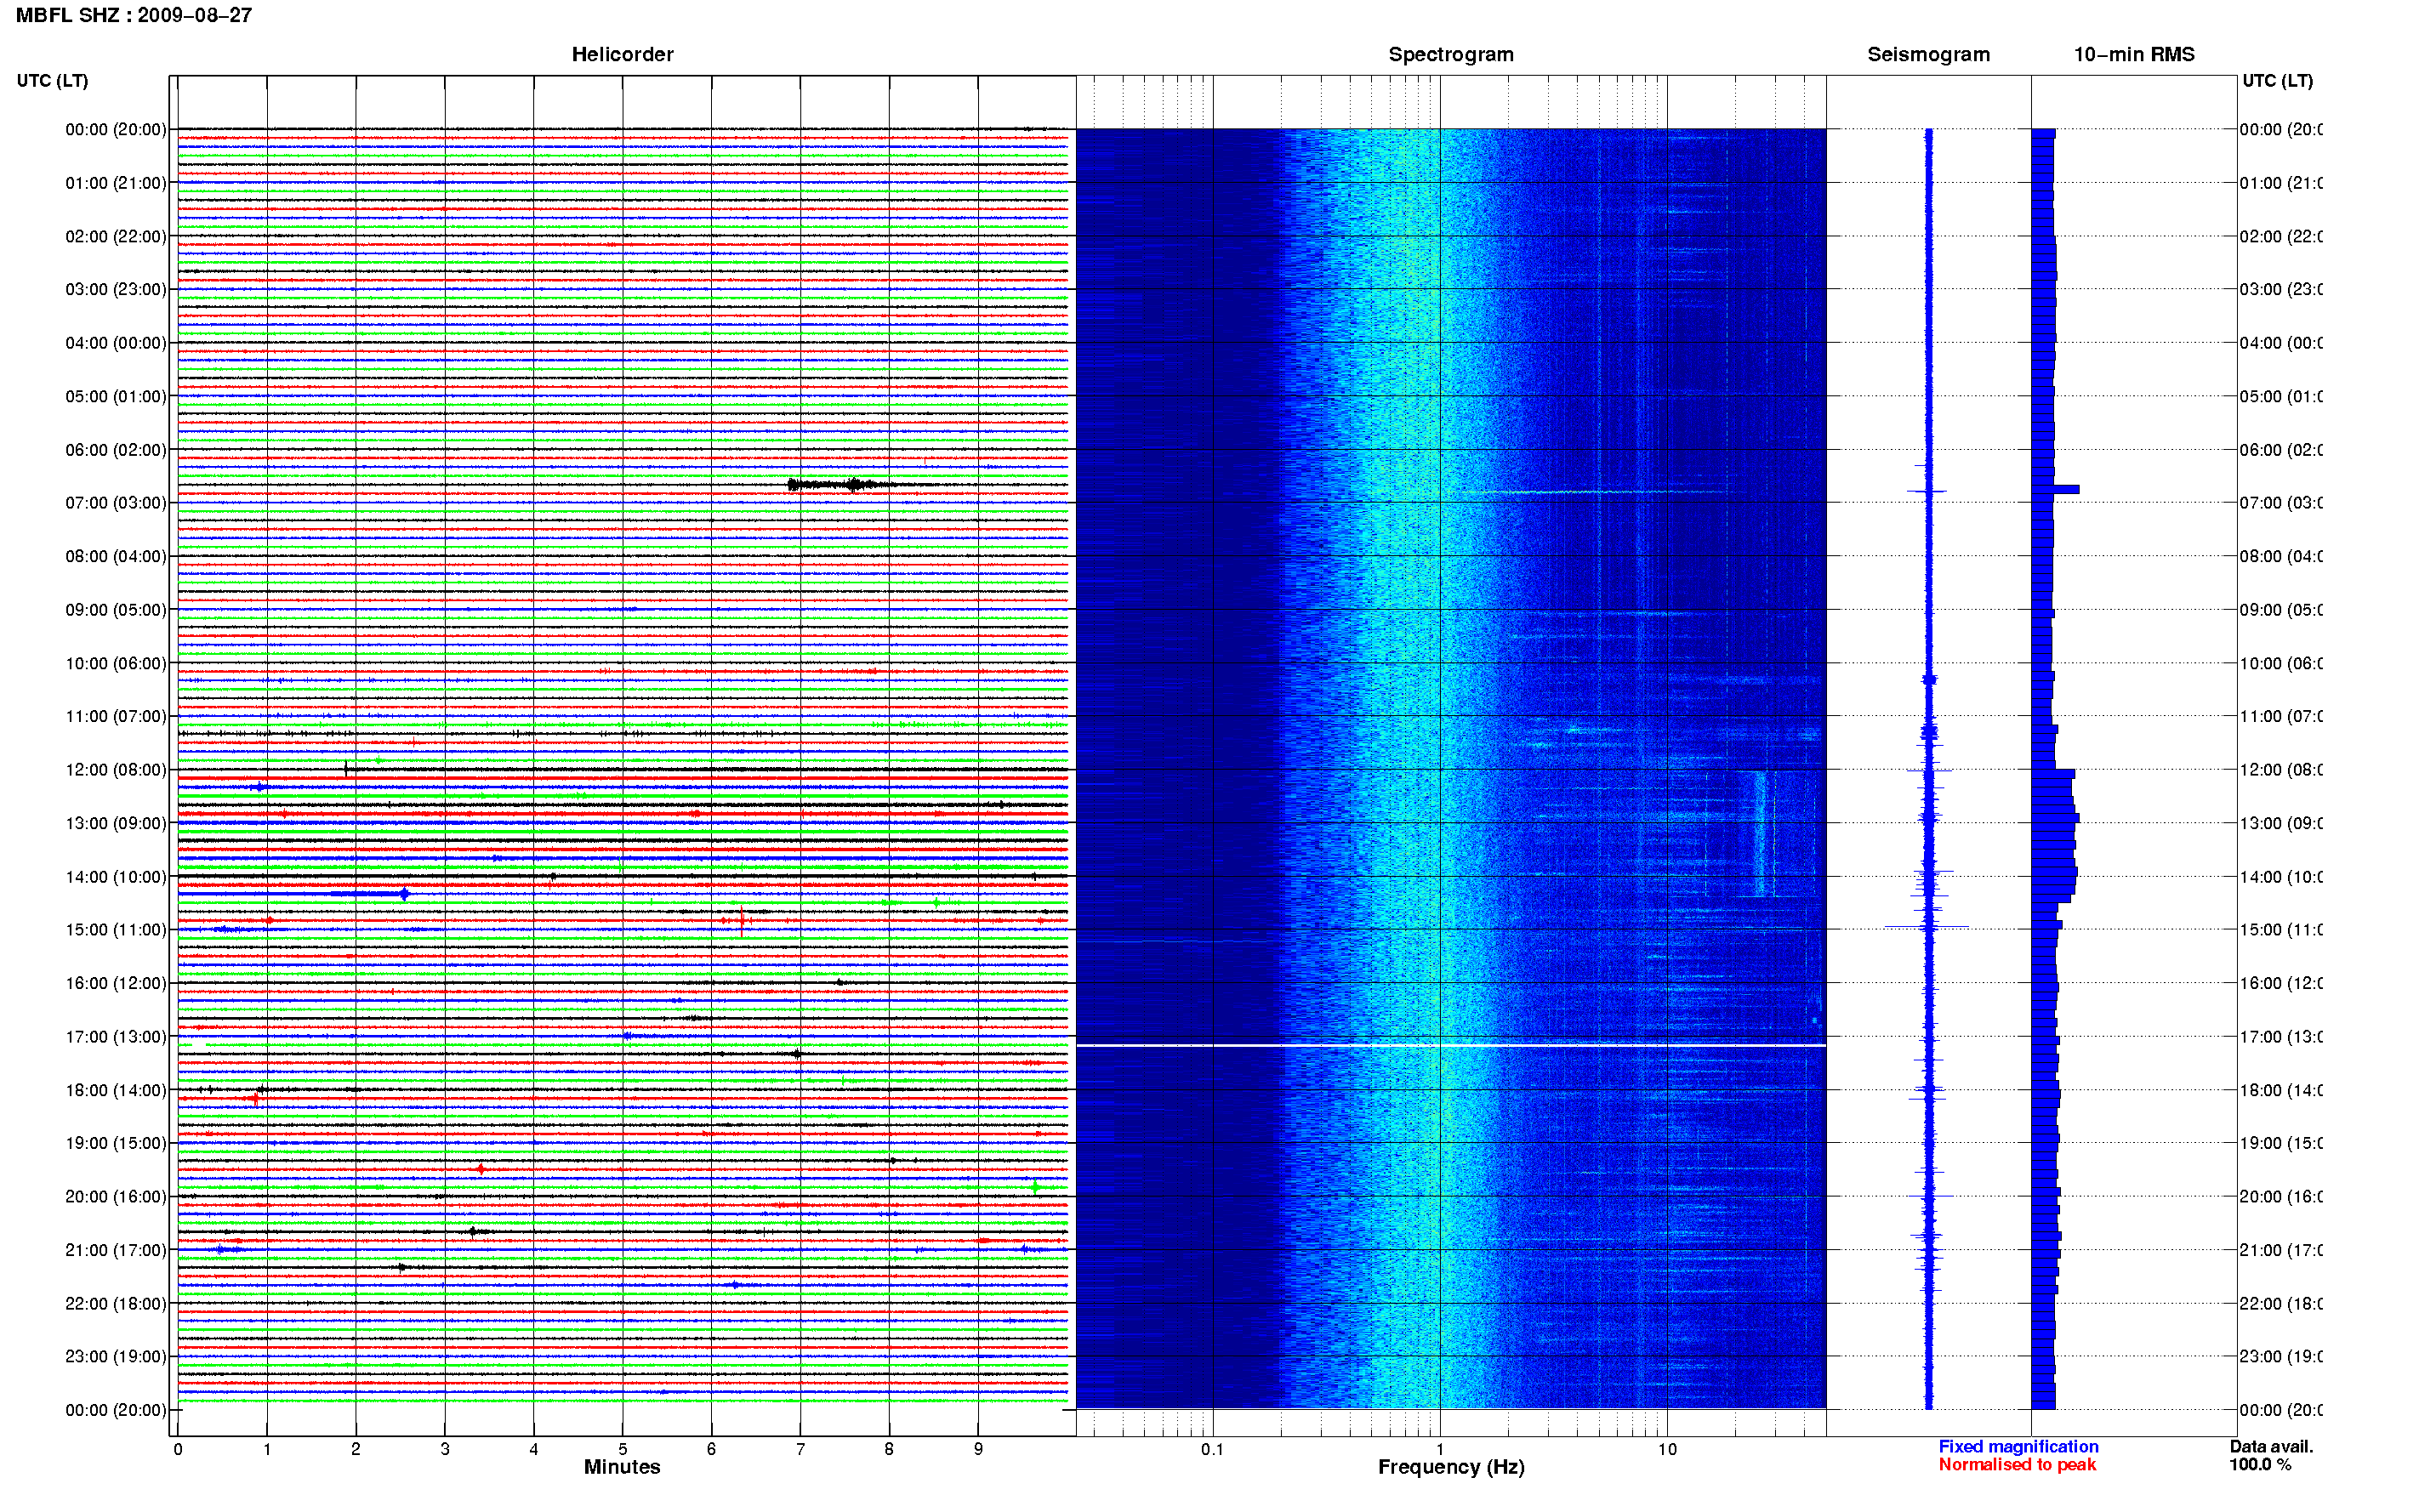Click the '22:00 (18:00)' helicorder time label

point(116,1303)
